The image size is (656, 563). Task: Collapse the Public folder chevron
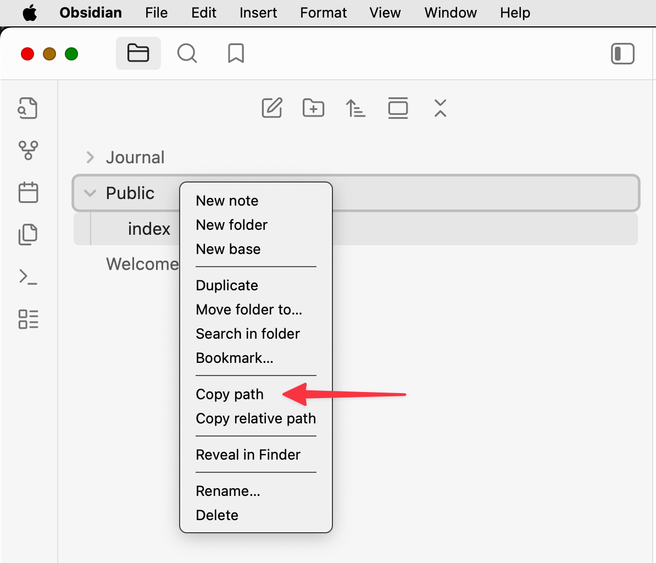click(x=90, y=194)
